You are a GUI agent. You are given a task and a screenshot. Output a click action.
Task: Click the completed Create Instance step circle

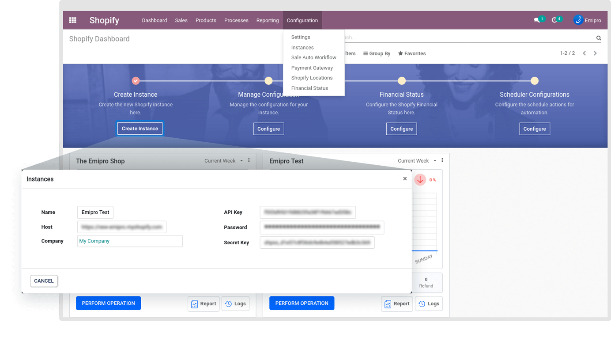[136, 81]
